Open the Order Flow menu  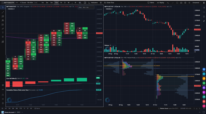click(109, 3)
